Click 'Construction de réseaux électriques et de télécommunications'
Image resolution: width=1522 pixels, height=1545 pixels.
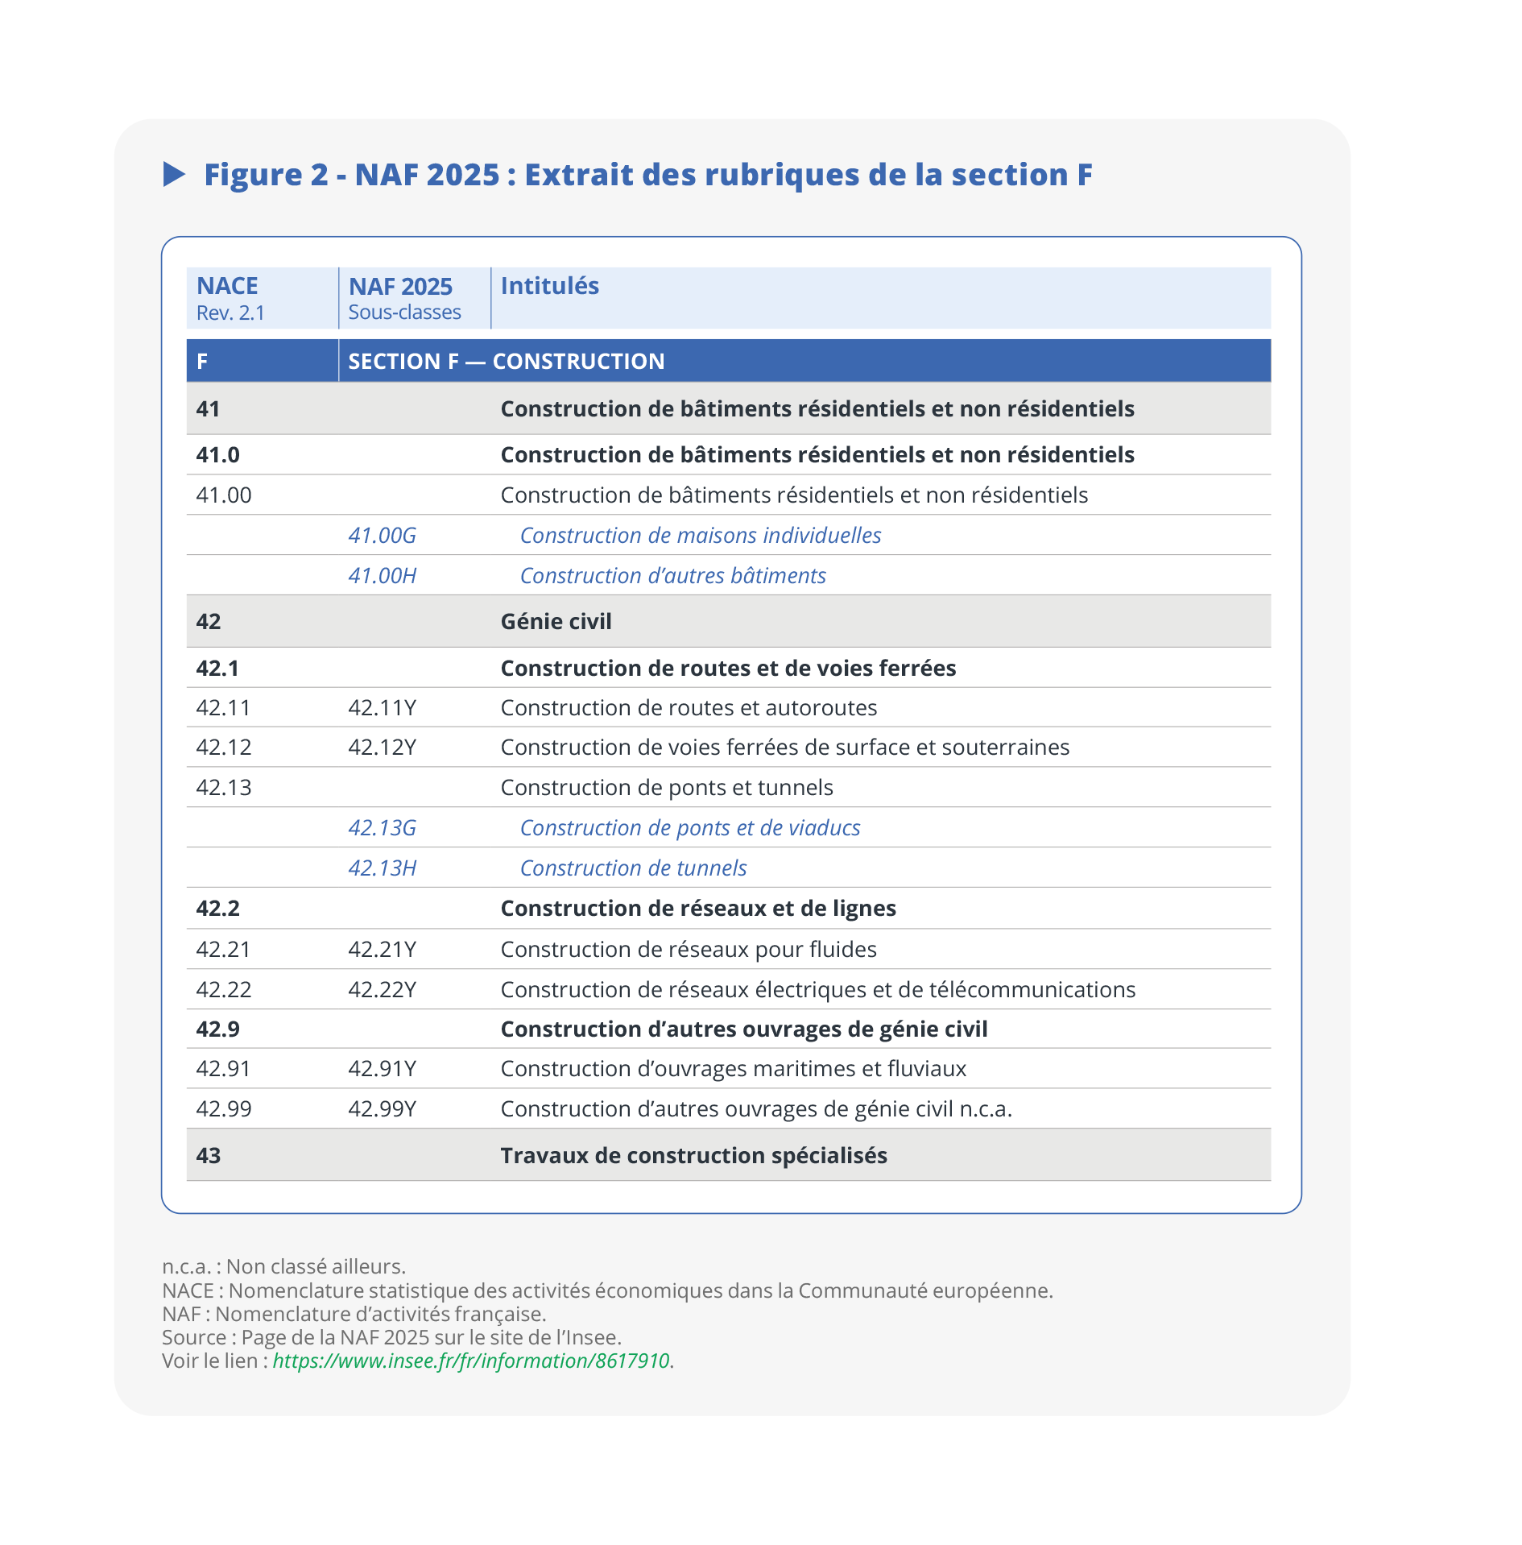pos(818,989)
